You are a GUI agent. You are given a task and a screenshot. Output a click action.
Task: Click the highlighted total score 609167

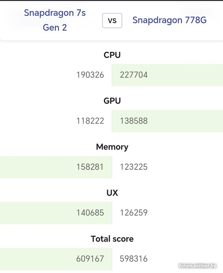(x=90, y=259)
